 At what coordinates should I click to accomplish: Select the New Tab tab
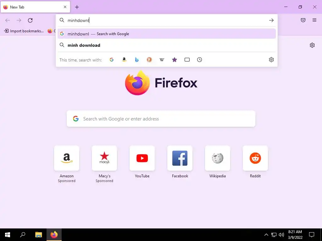(35, 7)
